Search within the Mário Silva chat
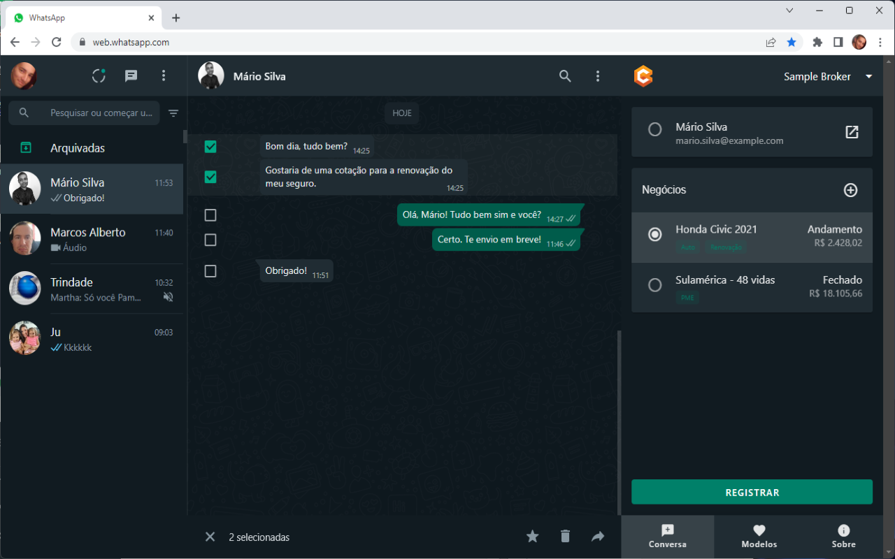 click(565, 76)
